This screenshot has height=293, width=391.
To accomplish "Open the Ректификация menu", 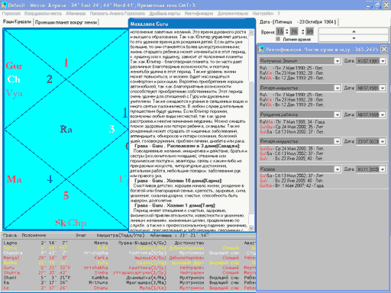I will tap(199, 14).
